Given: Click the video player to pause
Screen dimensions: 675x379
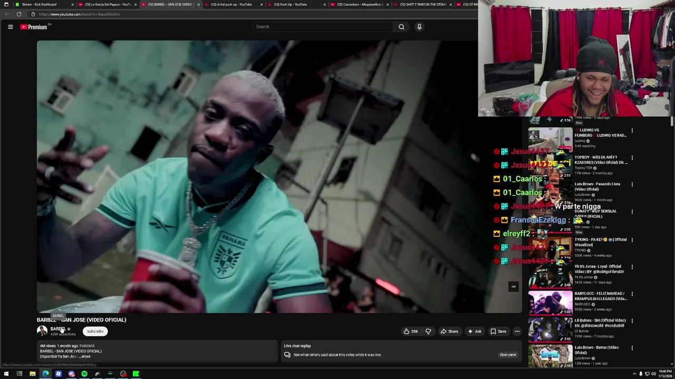Looking at the screenshot, I should [279, 176].
